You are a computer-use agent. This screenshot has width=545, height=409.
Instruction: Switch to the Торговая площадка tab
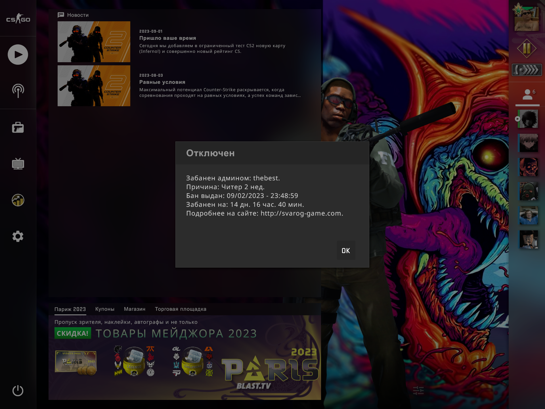pyautogui.click(x=181, y=309)
